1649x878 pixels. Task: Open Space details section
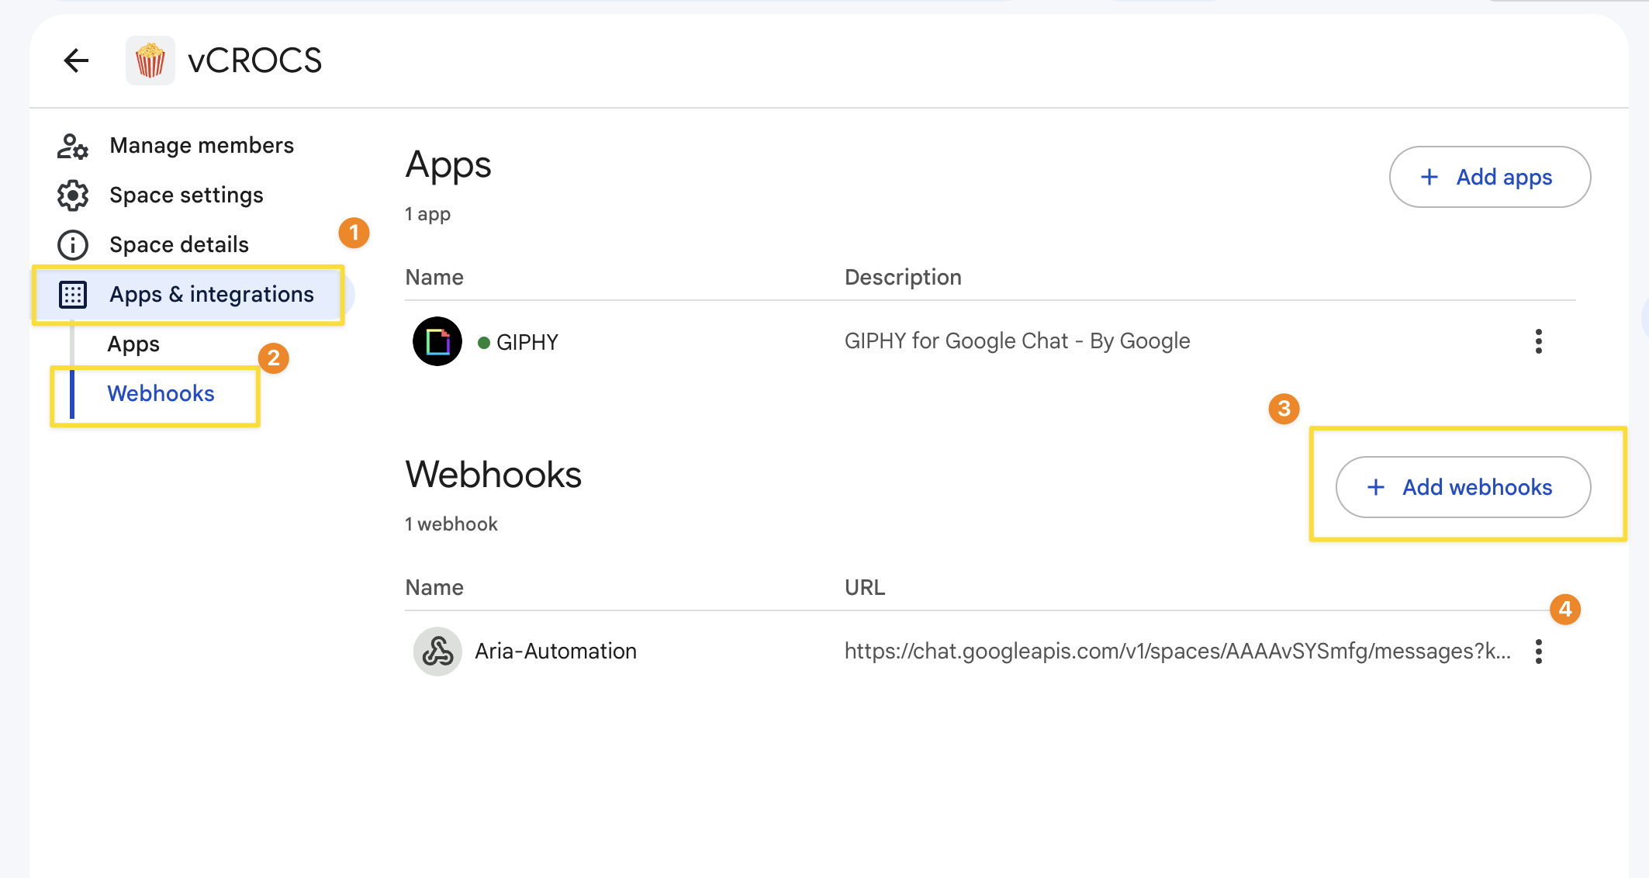click(179, 245)
